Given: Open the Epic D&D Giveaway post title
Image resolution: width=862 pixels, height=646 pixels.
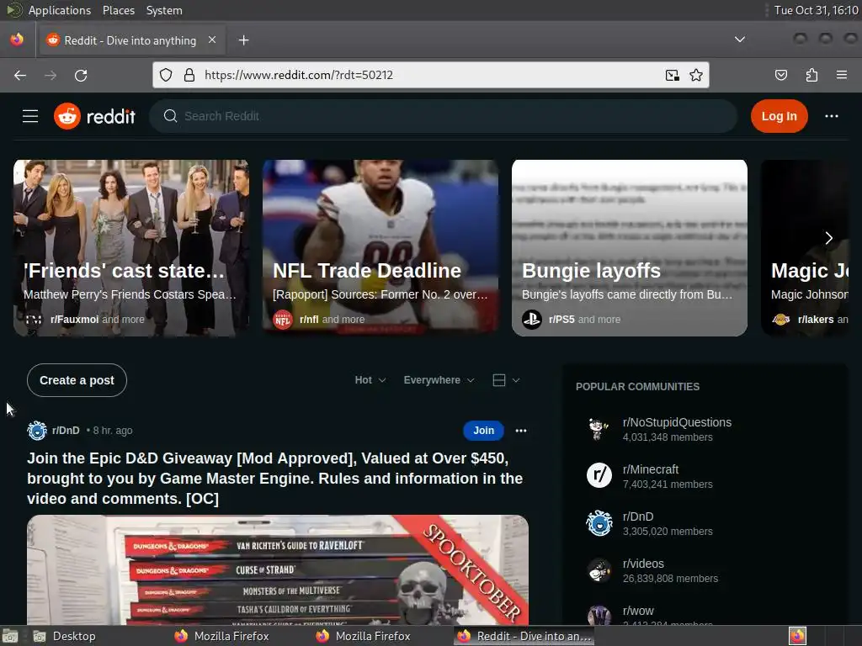Looking at the screenshot, I should [x=275, y=479].
